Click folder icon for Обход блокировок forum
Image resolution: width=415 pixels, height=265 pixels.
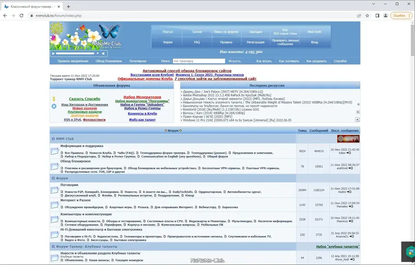point(54,166)
